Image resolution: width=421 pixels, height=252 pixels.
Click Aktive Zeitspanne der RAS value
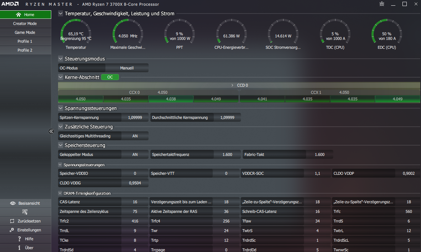pos(226,211)
